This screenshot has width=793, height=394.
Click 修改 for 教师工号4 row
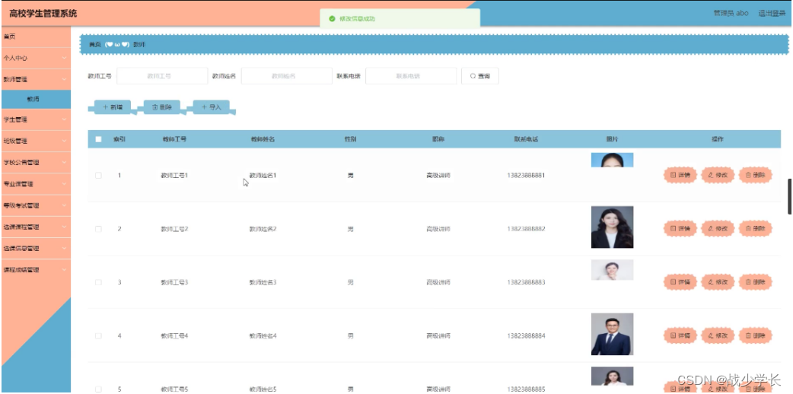click(x=718, y=335)
